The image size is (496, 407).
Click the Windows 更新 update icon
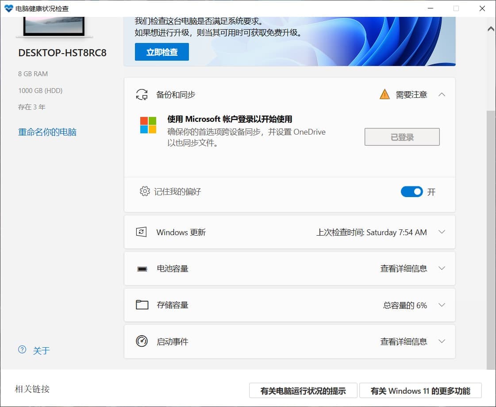coord(141,232)
